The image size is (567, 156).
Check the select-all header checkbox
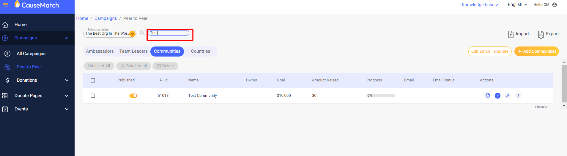(x=93, y=80)
